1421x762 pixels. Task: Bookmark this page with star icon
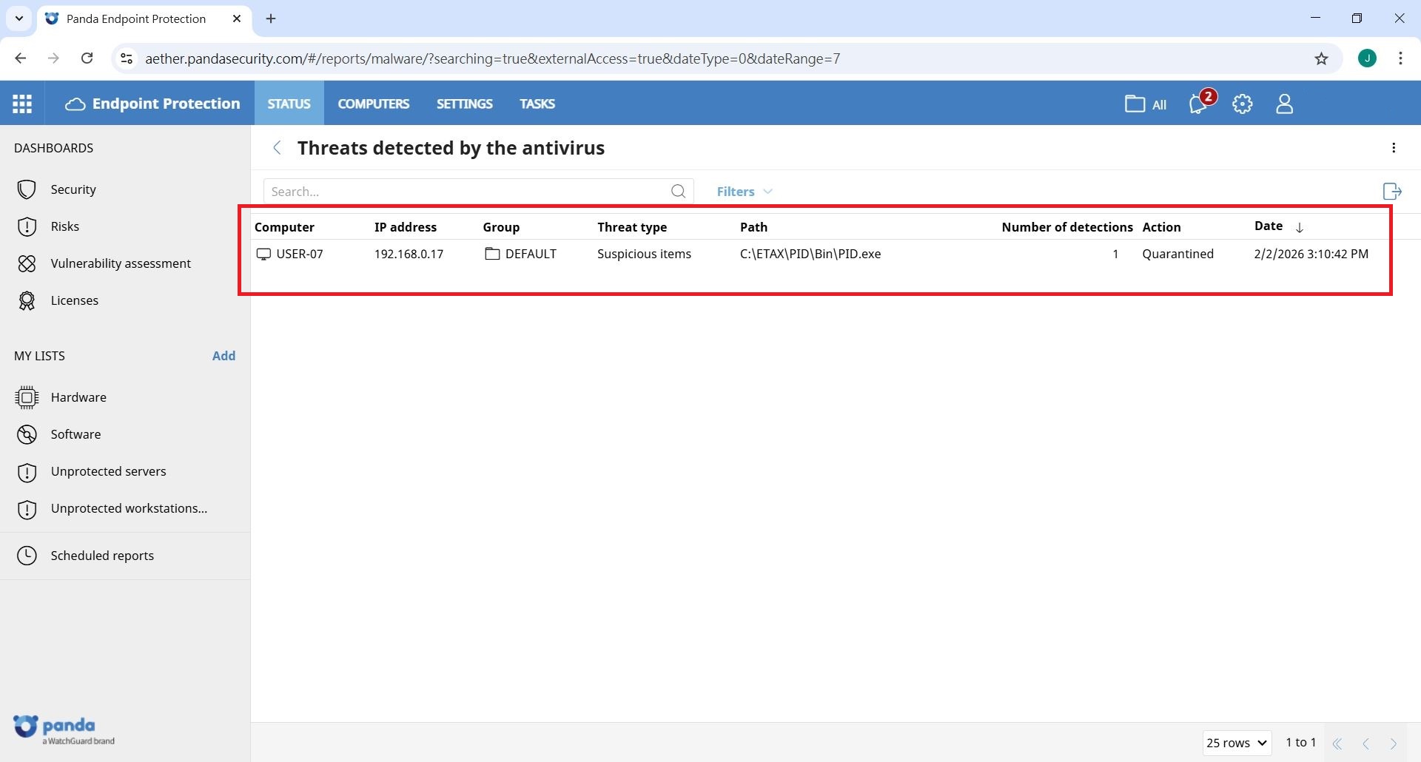click(1321, 59)
